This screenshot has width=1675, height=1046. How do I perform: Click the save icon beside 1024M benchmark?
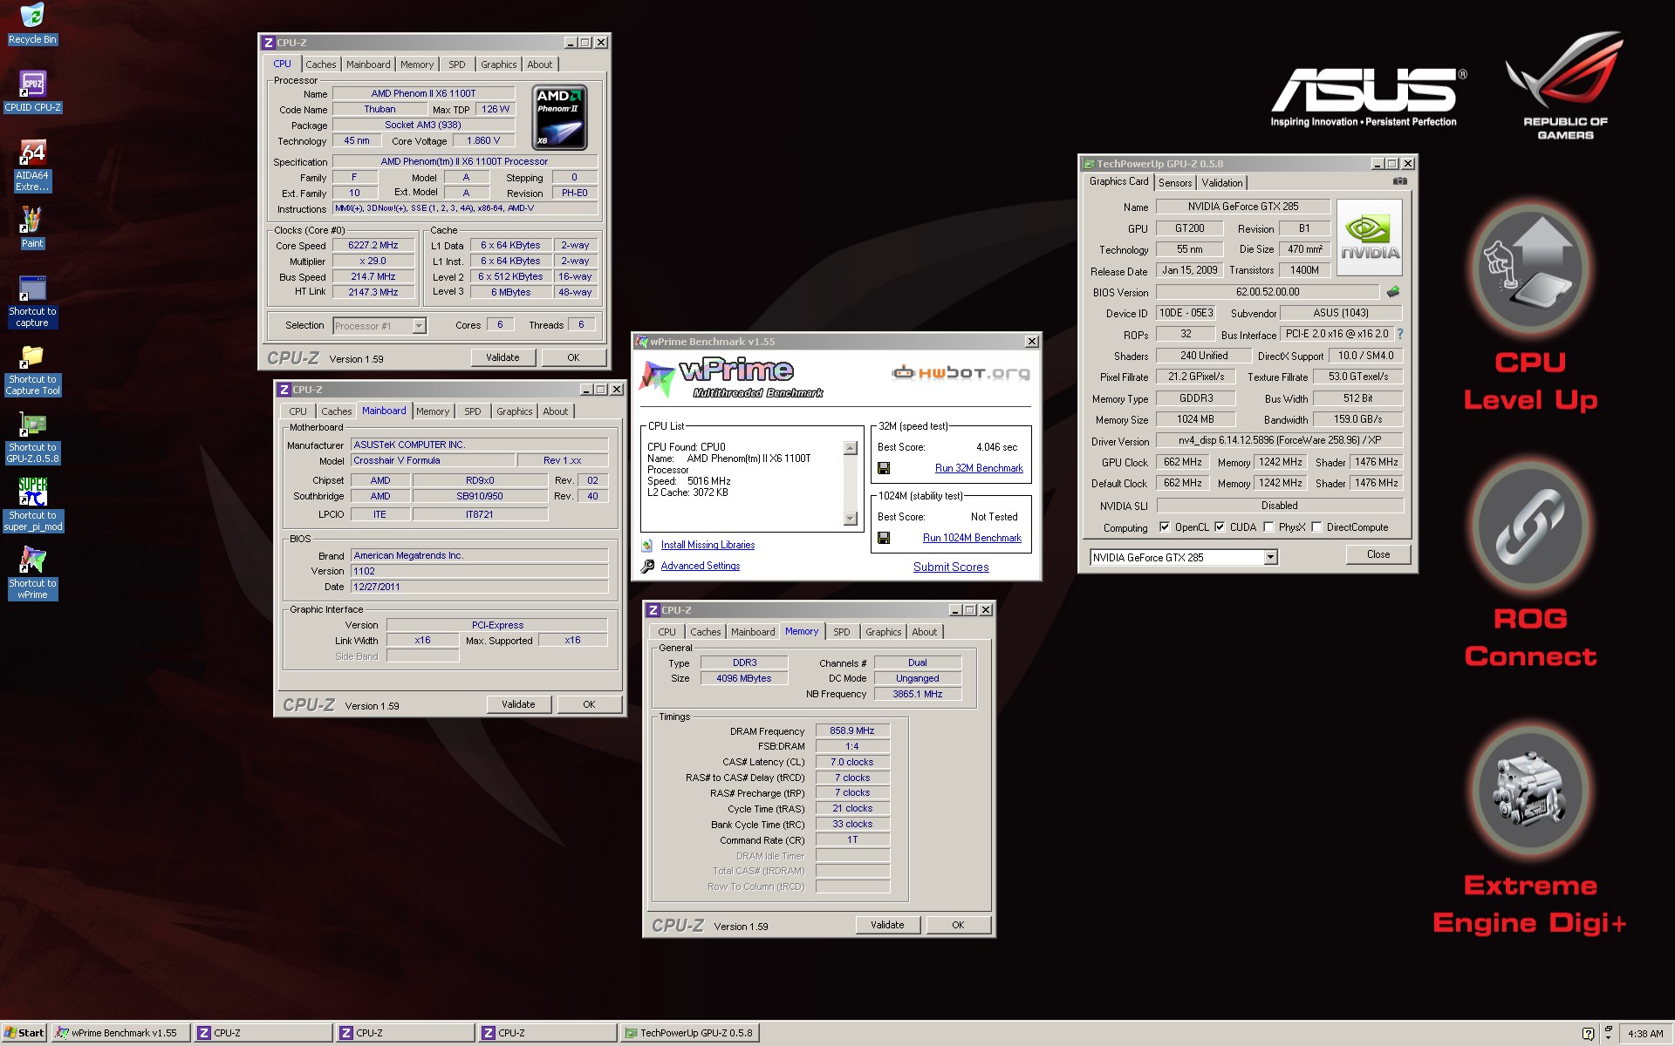point(884,538)
